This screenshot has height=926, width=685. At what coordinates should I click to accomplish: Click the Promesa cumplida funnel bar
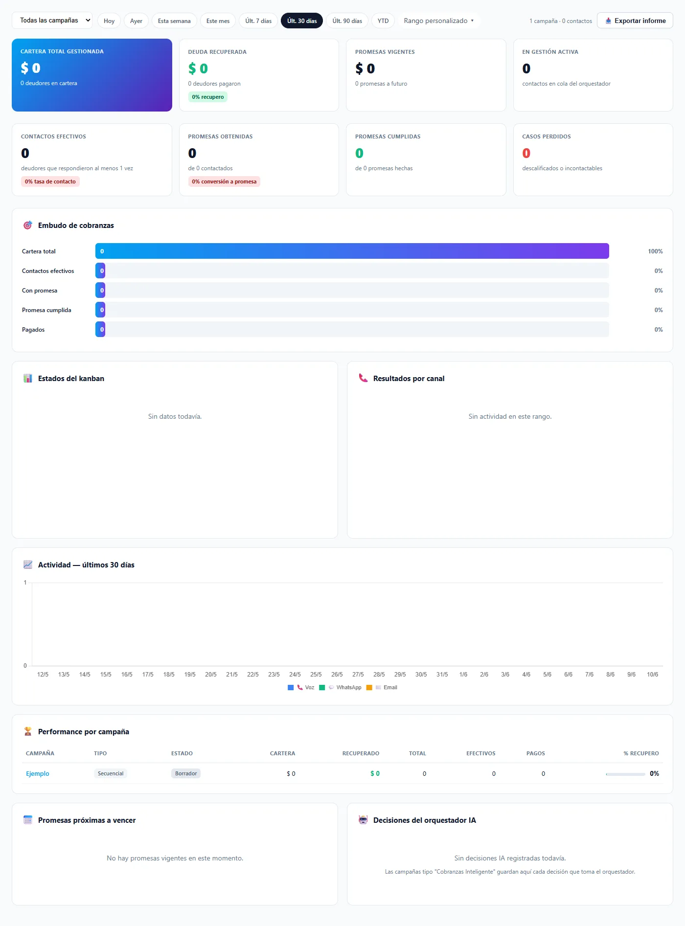pos(352,310)
